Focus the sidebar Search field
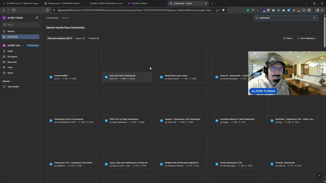This screenshot has width=326, height=183. click(20, 25)
